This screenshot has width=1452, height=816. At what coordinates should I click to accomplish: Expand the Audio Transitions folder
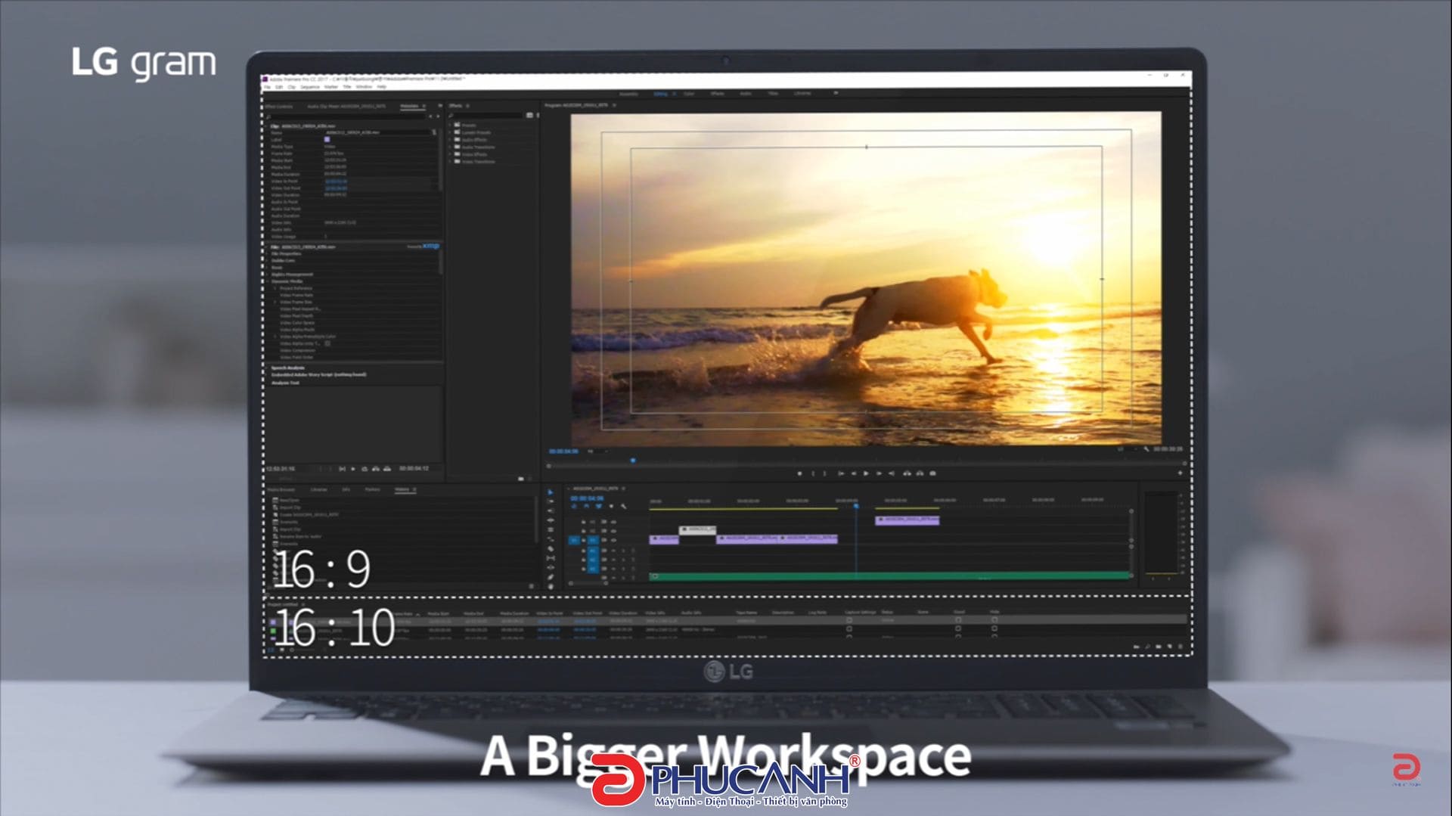coord(450,147)
